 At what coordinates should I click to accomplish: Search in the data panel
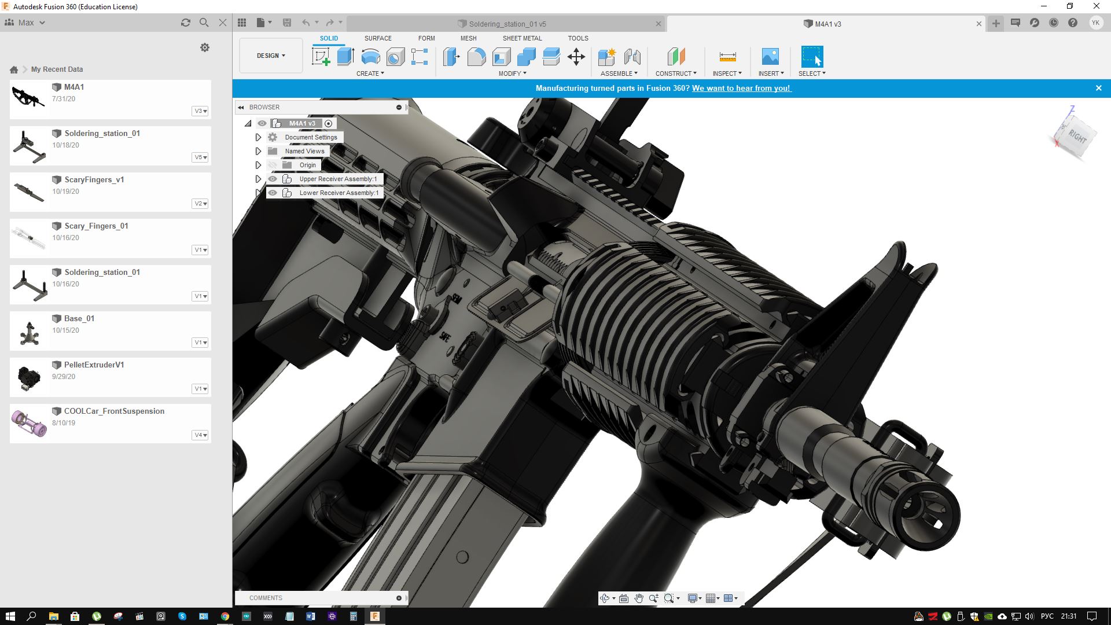[204, 23]
